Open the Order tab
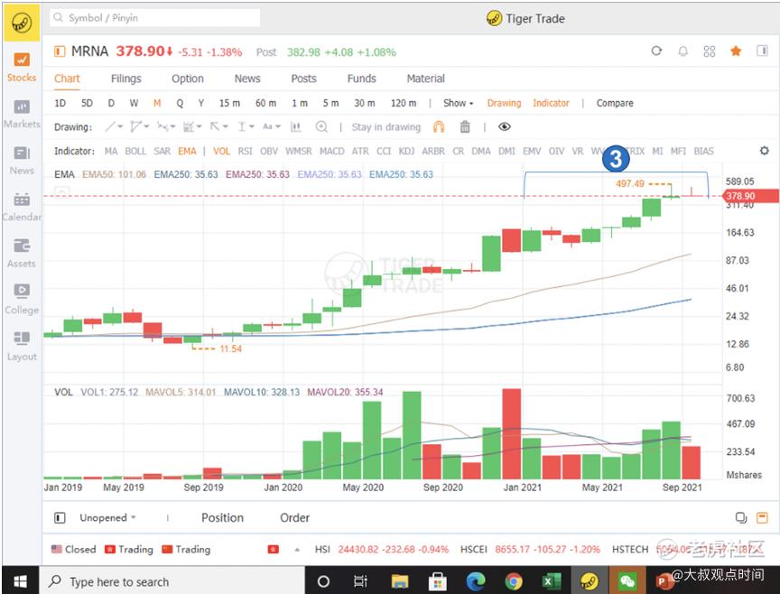This screenshot has width=780, height=594. pos(294,517)
